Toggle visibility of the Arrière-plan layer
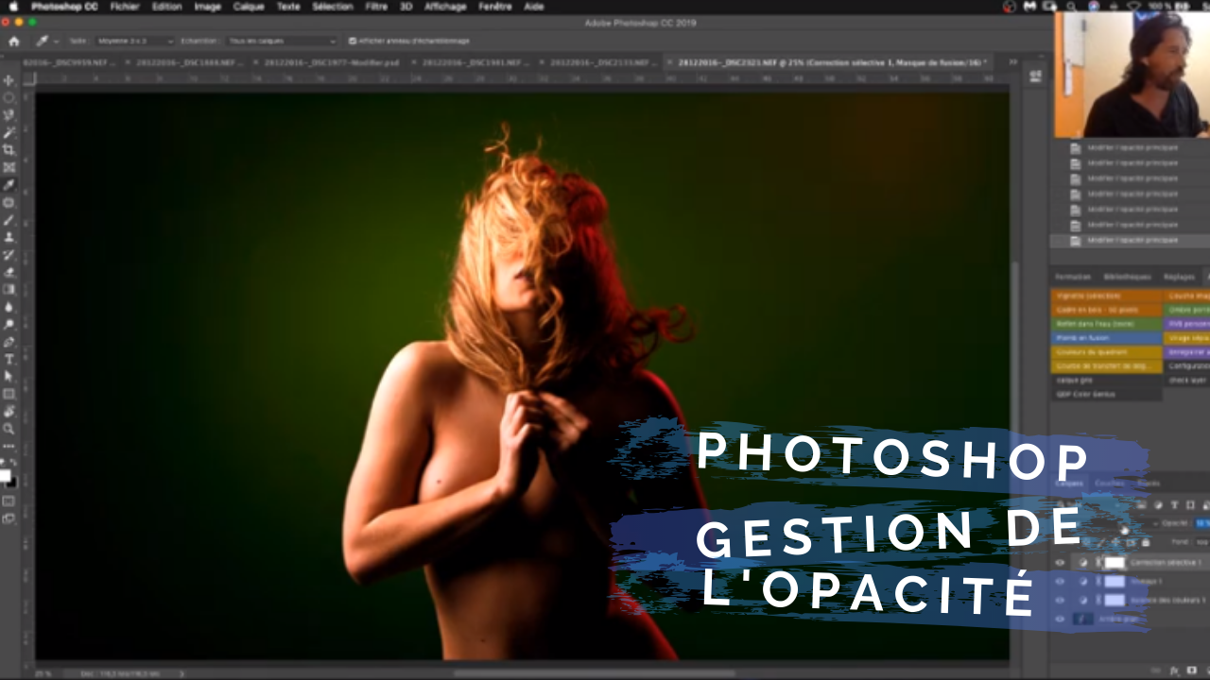1210x680 pixels. (x=1060, y=620)
